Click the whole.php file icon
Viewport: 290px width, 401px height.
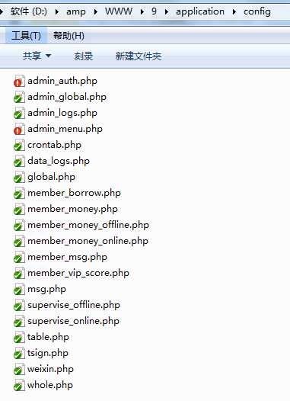click(x=19, y=385)
